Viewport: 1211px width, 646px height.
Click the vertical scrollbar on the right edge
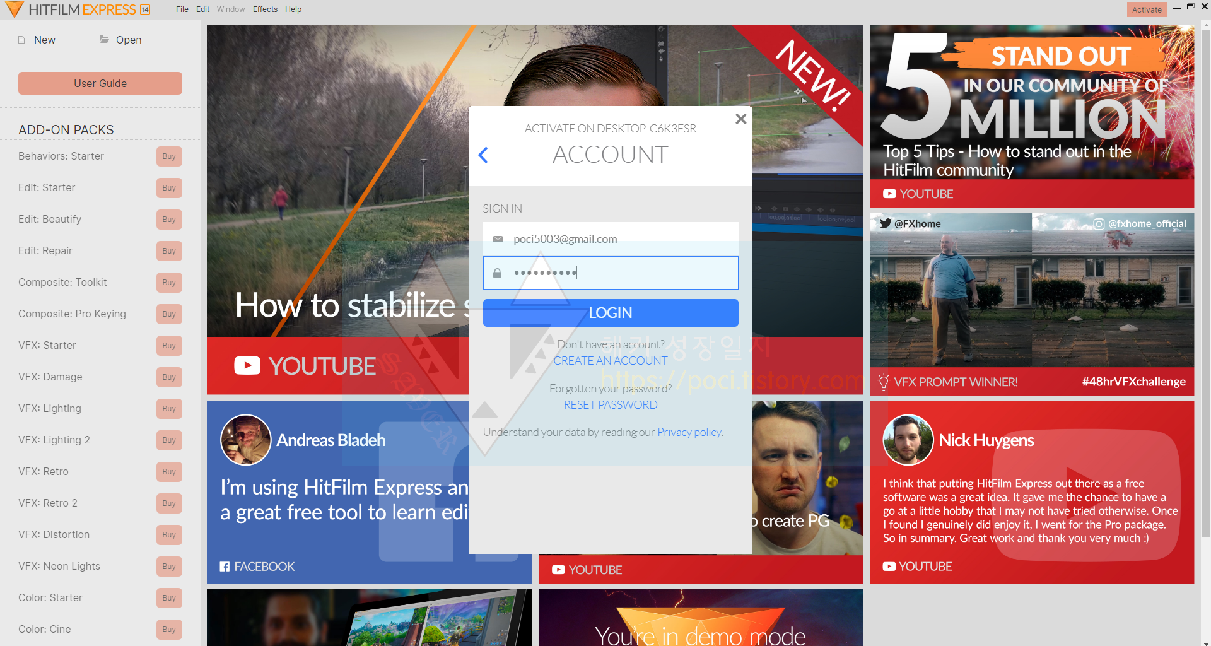coord(1206,284)
